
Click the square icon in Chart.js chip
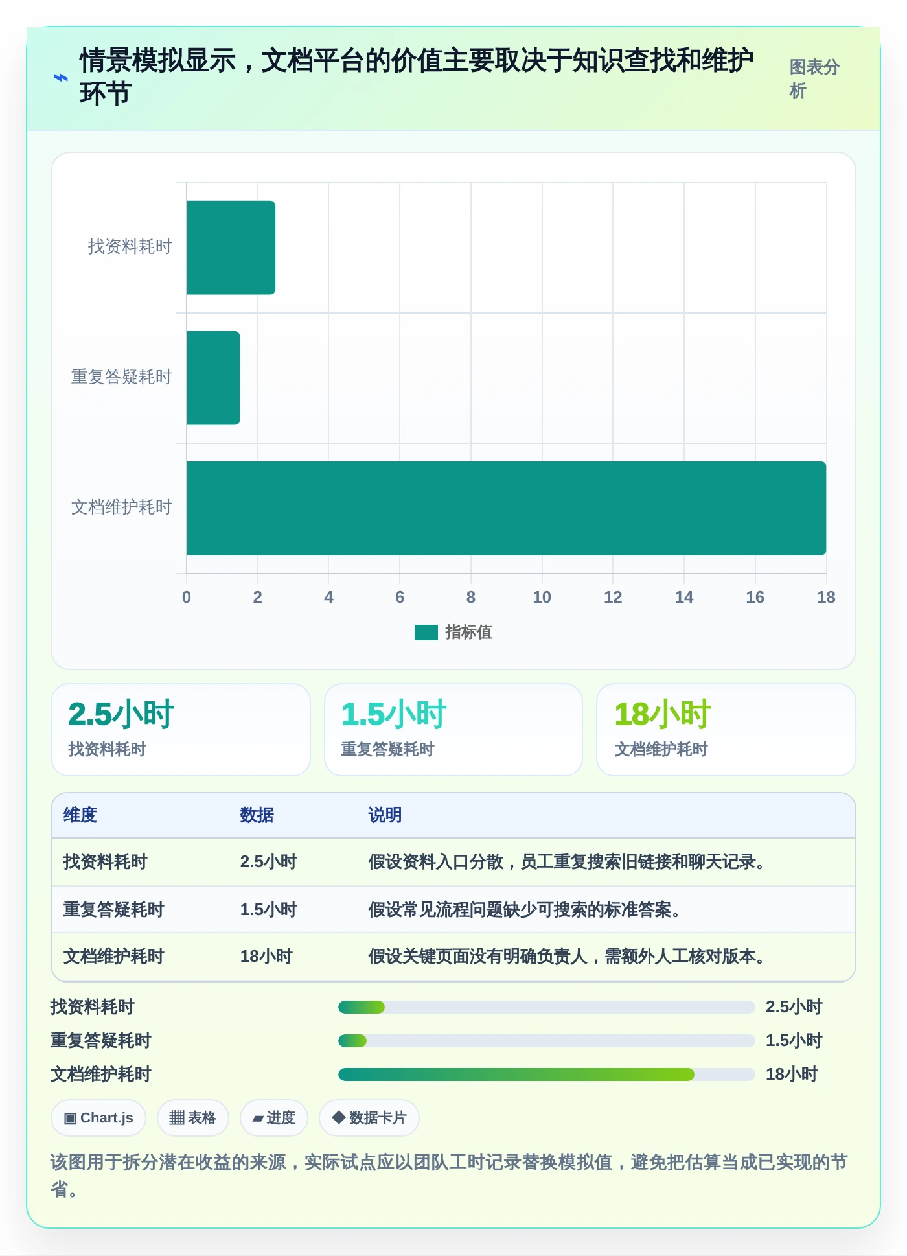pyautogui.click(x=70, y=1119)
